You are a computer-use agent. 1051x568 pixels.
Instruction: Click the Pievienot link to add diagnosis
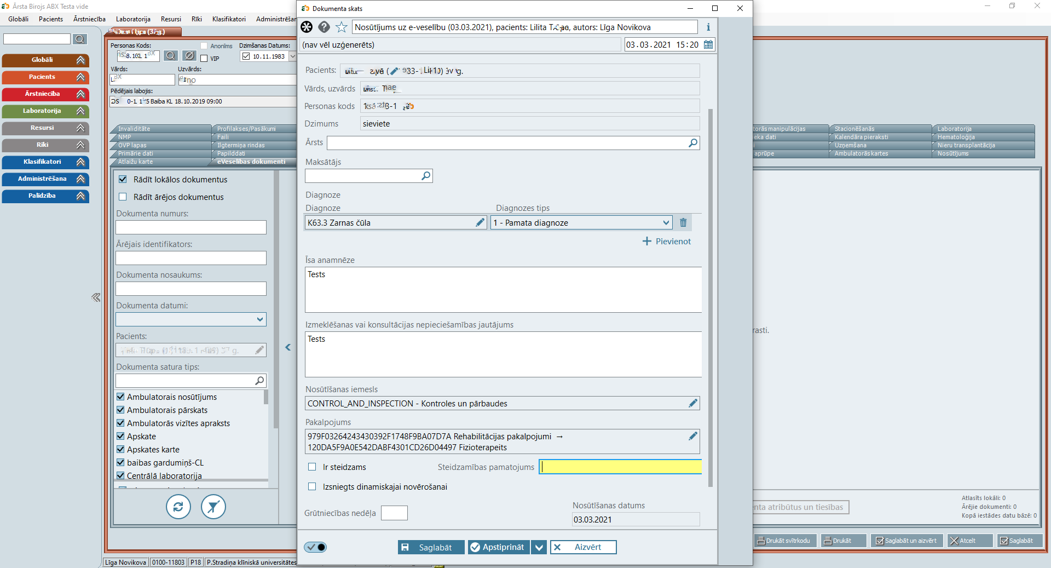point(667,242)
